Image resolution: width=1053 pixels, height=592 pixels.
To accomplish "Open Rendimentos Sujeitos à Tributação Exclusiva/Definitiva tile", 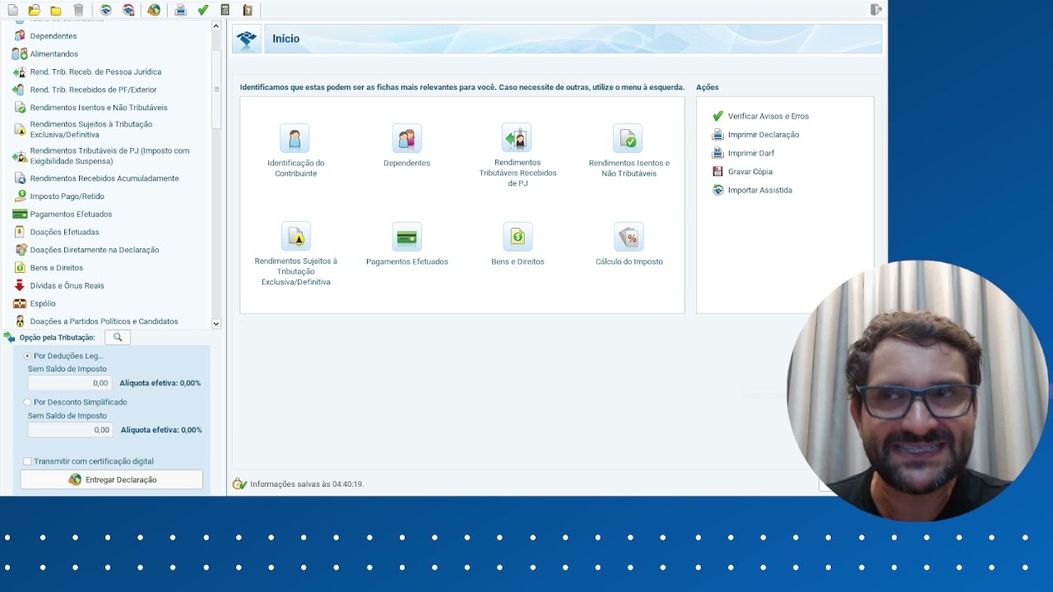I will click(x=295, y=254).
